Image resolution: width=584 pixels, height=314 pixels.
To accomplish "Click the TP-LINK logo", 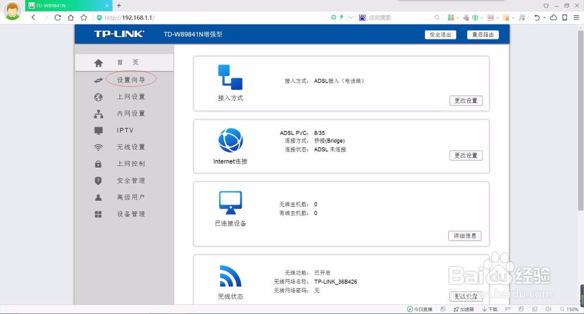I will coord(119,34).
